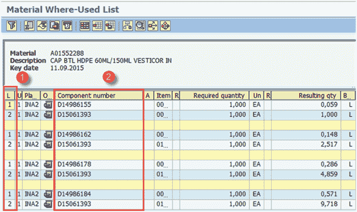357x212 pixels.
Task: Click the export to local file icon
Action: pos(55,26)
